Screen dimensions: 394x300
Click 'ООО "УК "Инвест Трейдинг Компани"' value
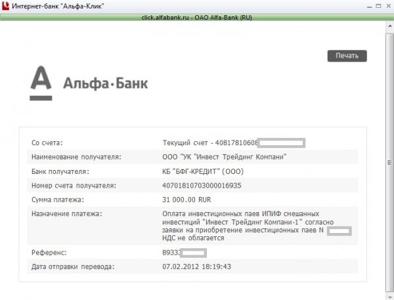225,157
